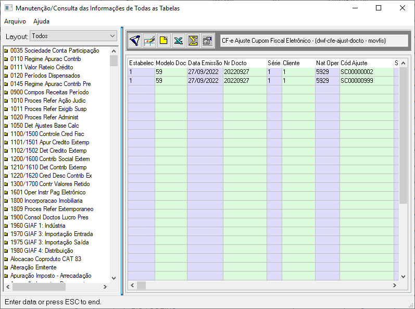Click folder icon beside 1050 Det Ajustes Base Calc
Screen dimensions: 415x309
pyautogui.click(x=6, y=126)
